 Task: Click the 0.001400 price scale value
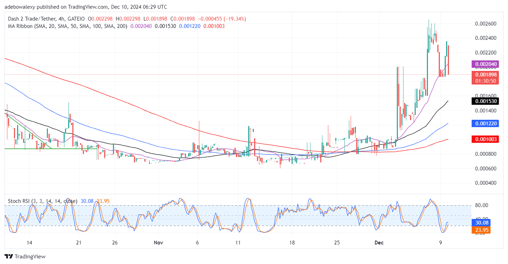[485, 110]
